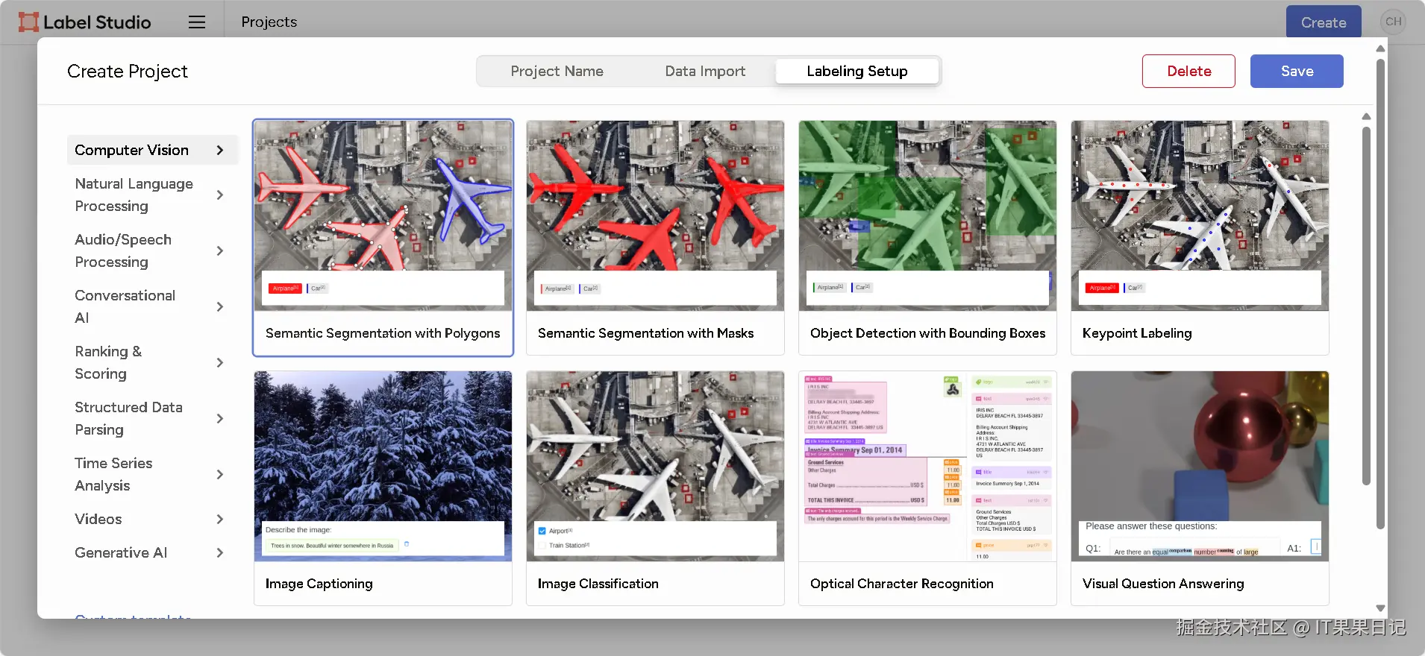
Task: Switch to Data Import tab
Action: 705,71
